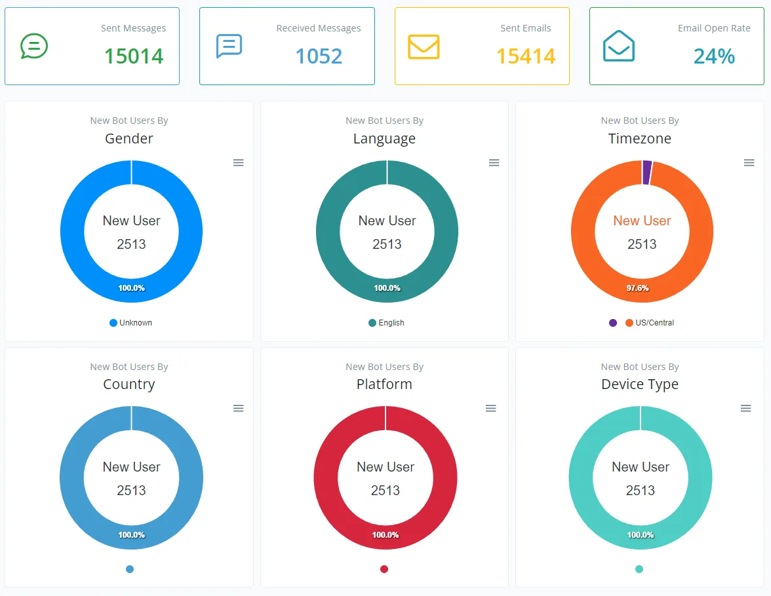
Task: Click the teal legend dot under Device Type
Action: pyautogui.click(x=639, y=569)
